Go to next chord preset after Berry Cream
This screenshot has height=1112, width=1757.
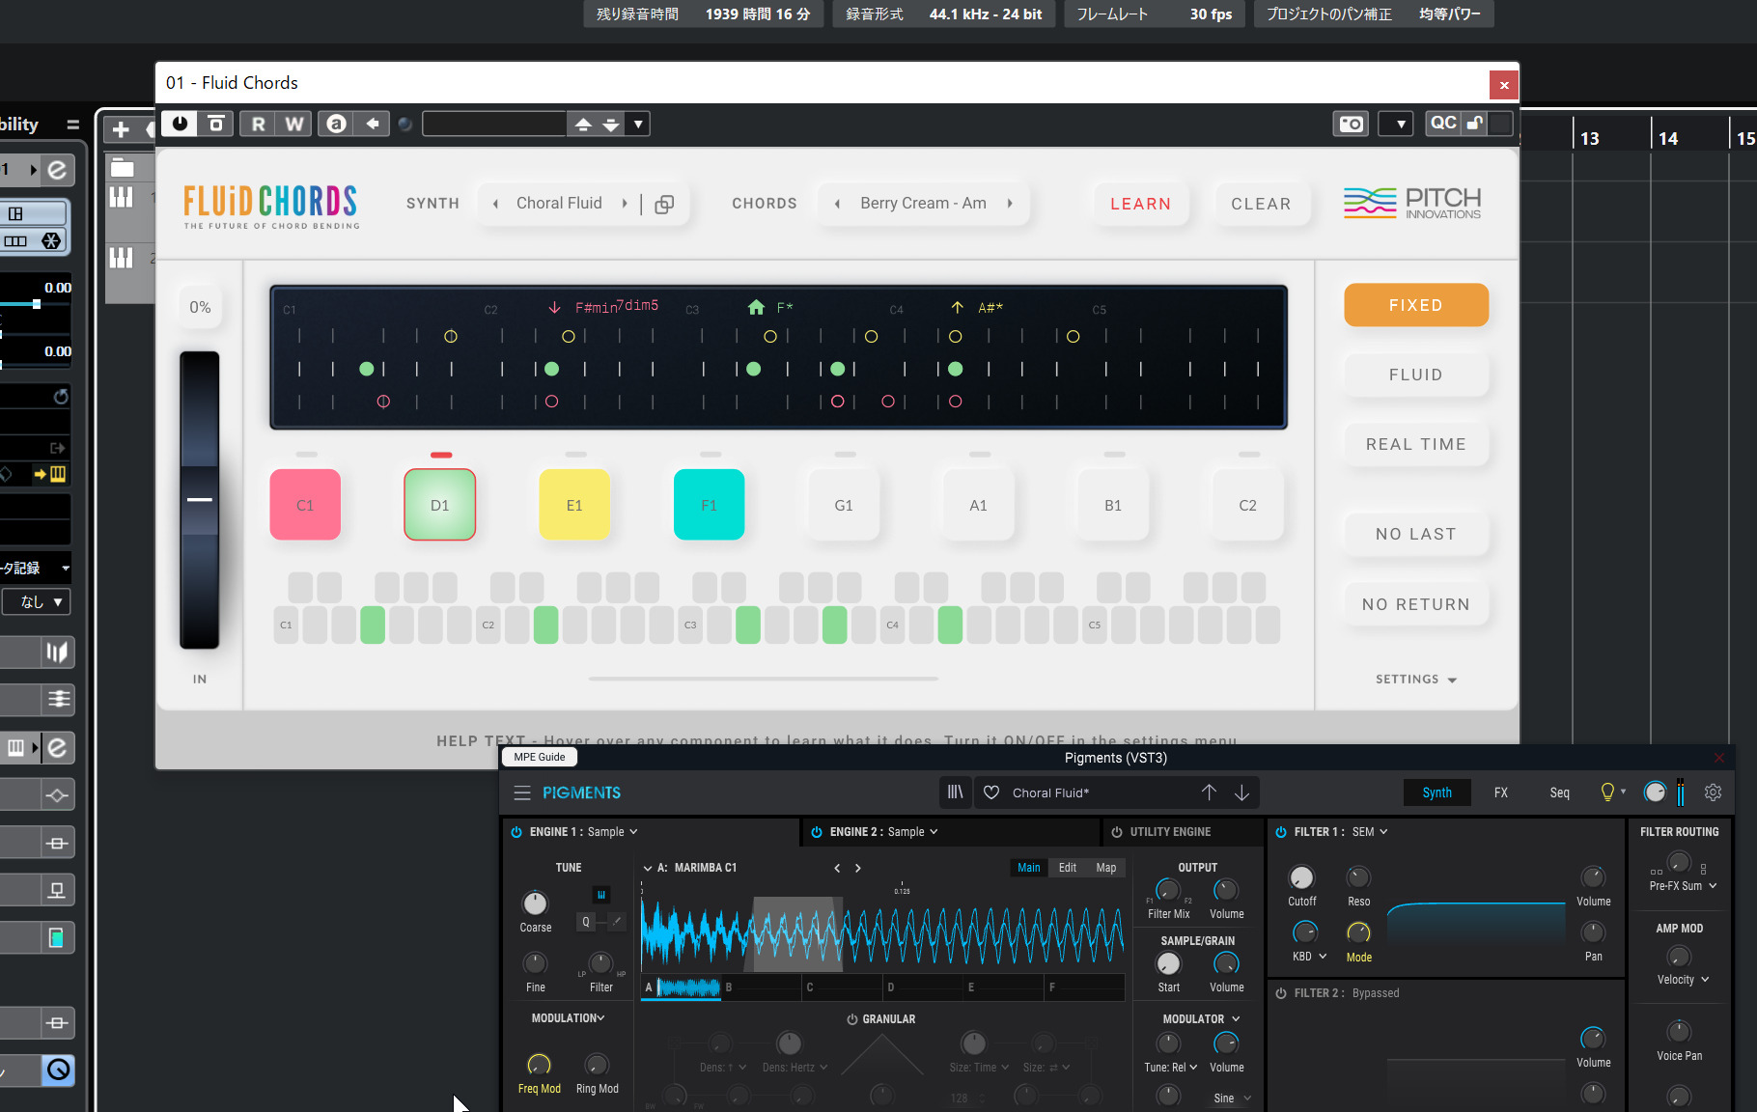pos(1010,204)
